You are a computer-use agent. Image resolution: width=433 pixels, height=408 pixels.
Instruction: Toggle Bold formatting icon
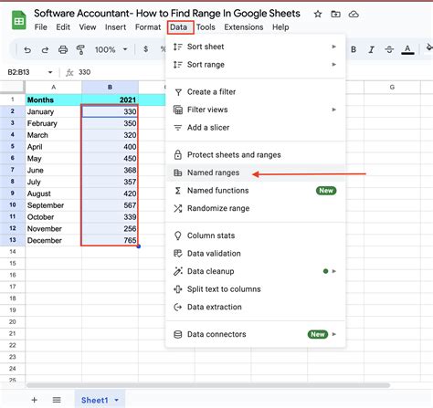coord(354,49)
